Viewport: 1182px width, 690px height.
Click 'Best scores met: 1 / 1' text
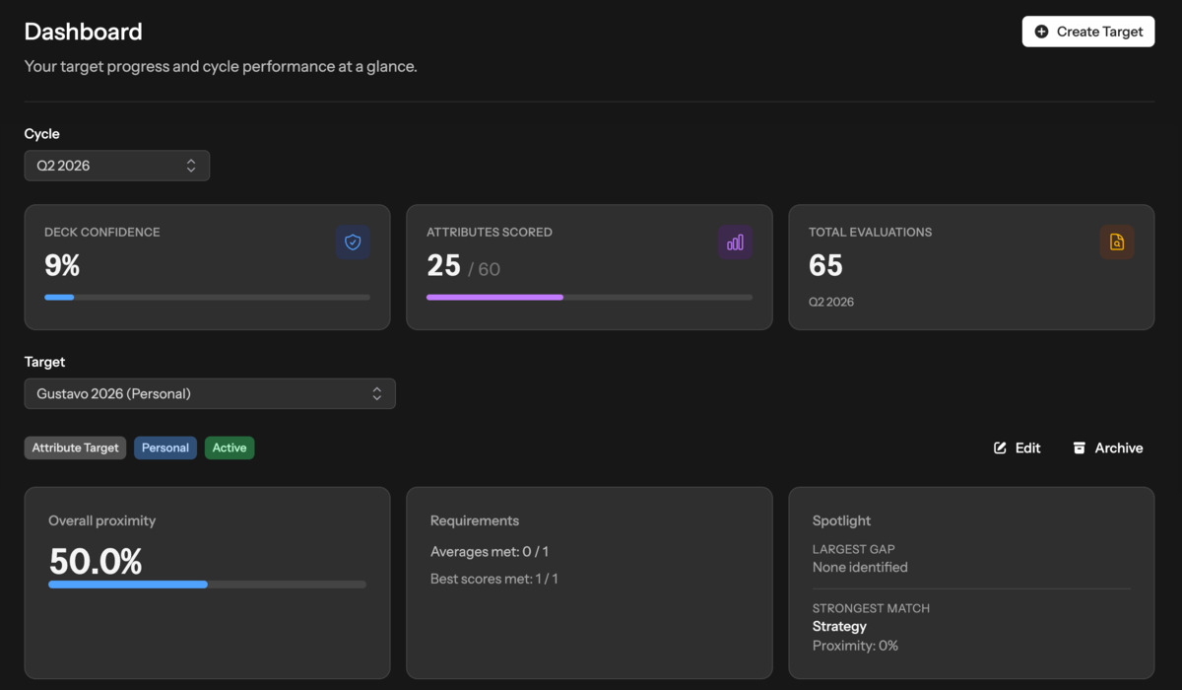(x=494, y=579)
